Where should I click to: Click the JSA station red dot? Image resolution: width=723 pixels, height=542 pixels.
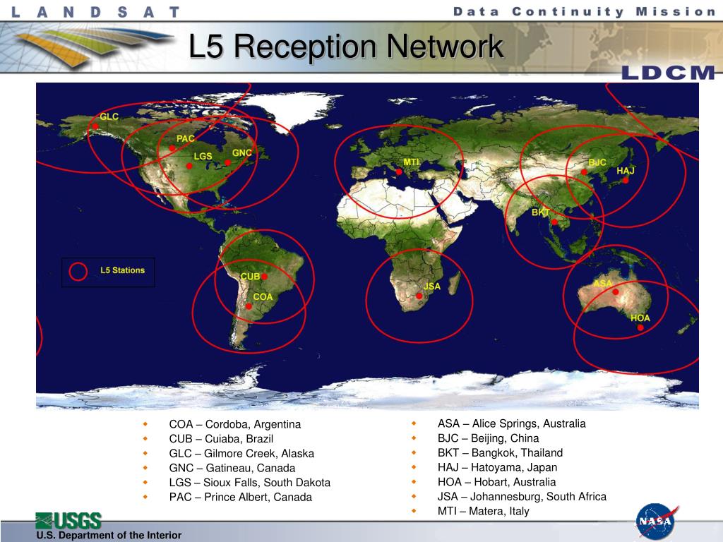point(419,296)
